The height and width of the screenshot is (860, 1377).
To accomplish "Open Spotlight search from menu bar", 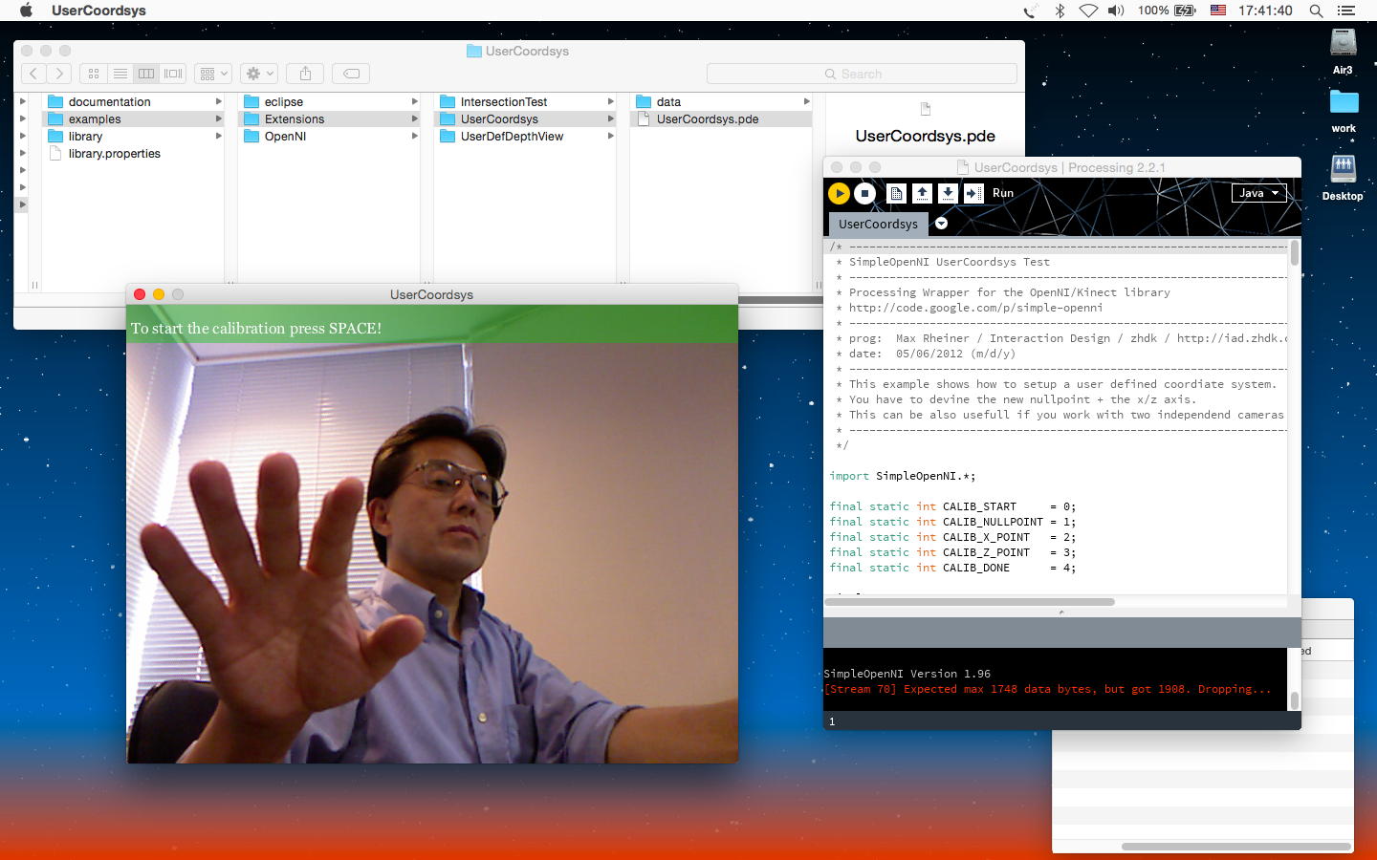I will 1316,11.
